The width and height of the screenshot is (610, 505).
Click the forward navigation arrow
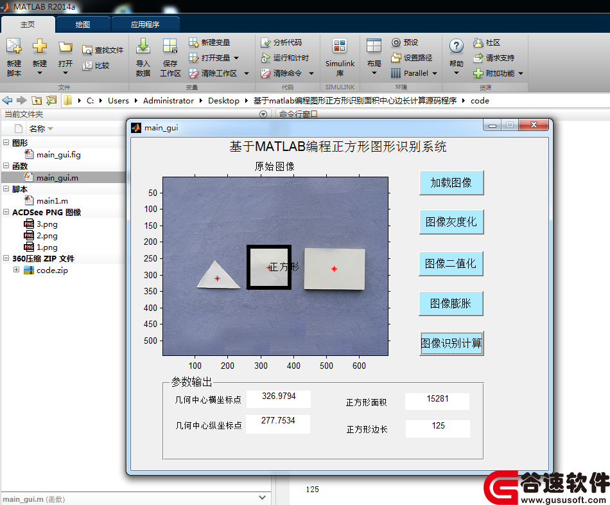[x=21, y=100]
